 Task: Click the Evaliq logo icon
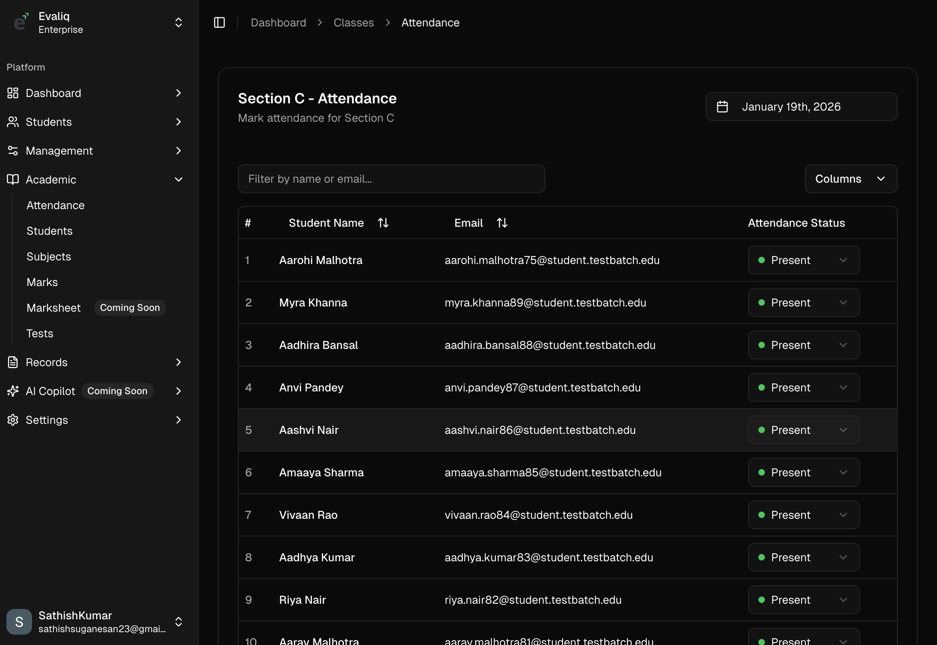20,22
